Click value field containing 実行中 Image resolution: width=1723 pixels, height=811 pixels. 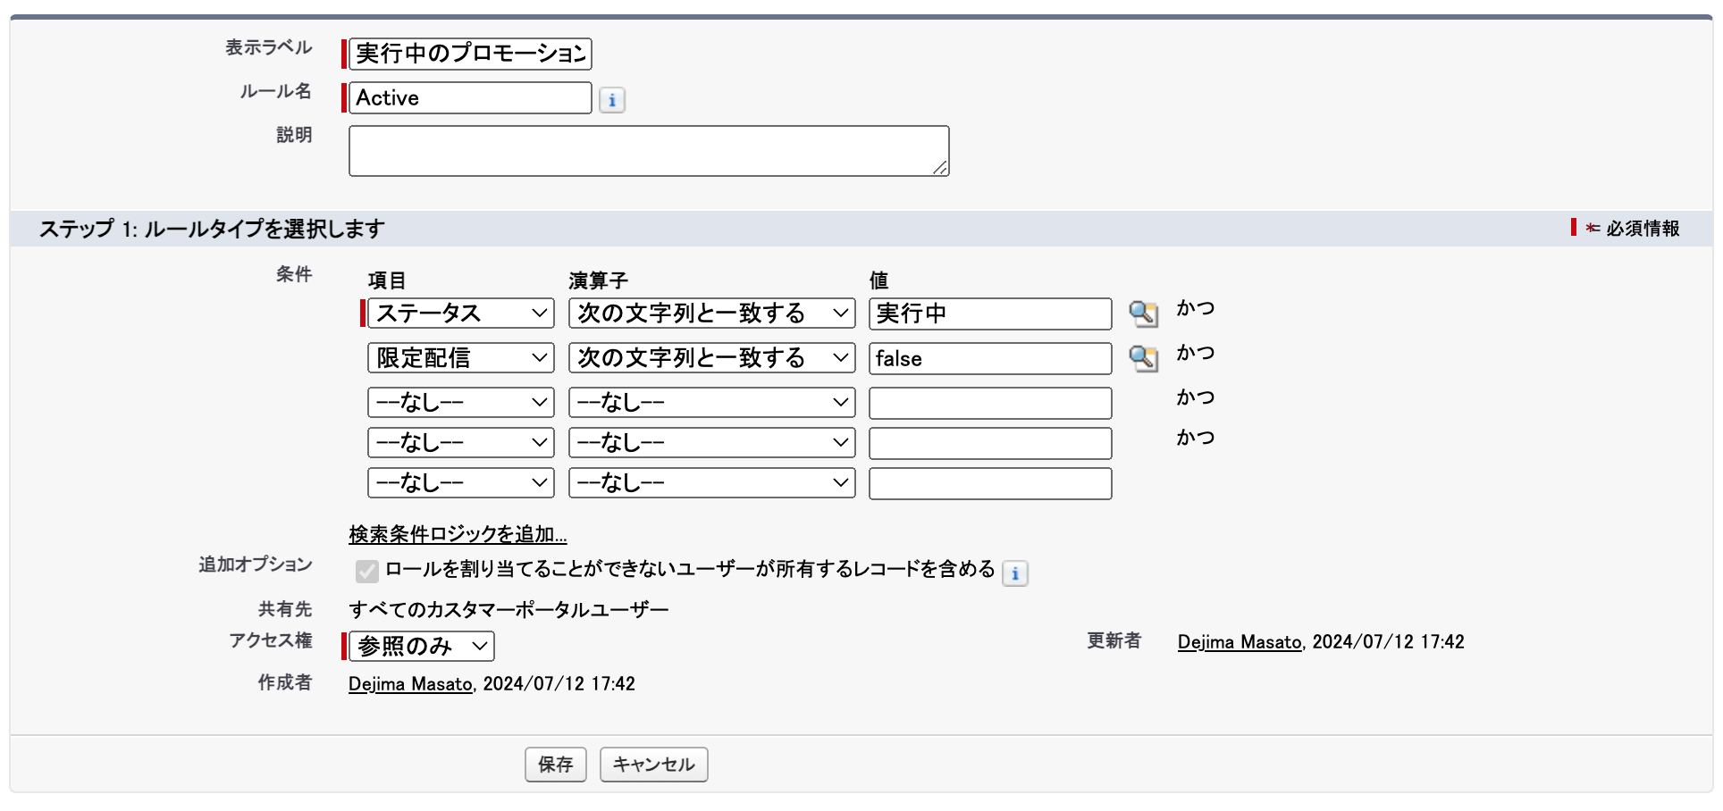coord(990,314)
